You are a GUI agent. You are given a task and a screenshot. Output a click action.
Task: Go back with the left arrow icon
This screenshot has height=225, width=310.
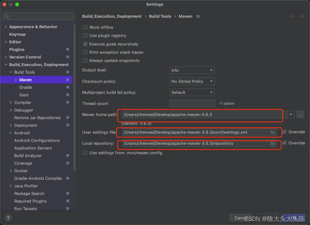pyautogui.click(x=293, y=16)
